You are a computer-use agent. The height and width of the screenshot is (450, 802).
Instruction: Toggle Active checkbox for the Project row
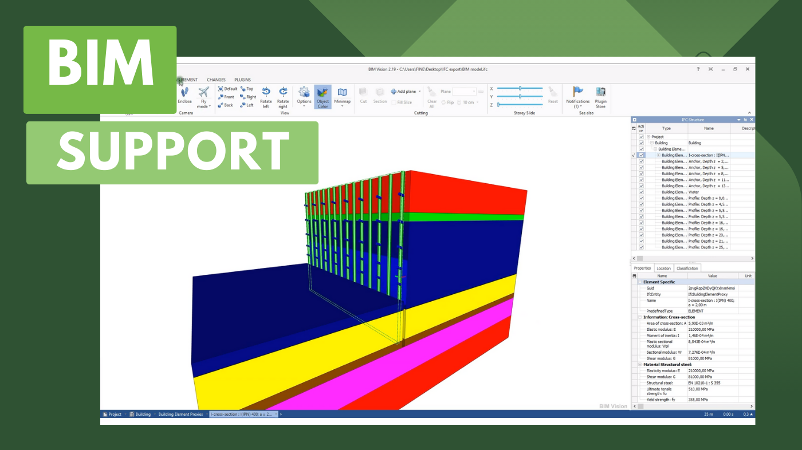pos(641,137)
